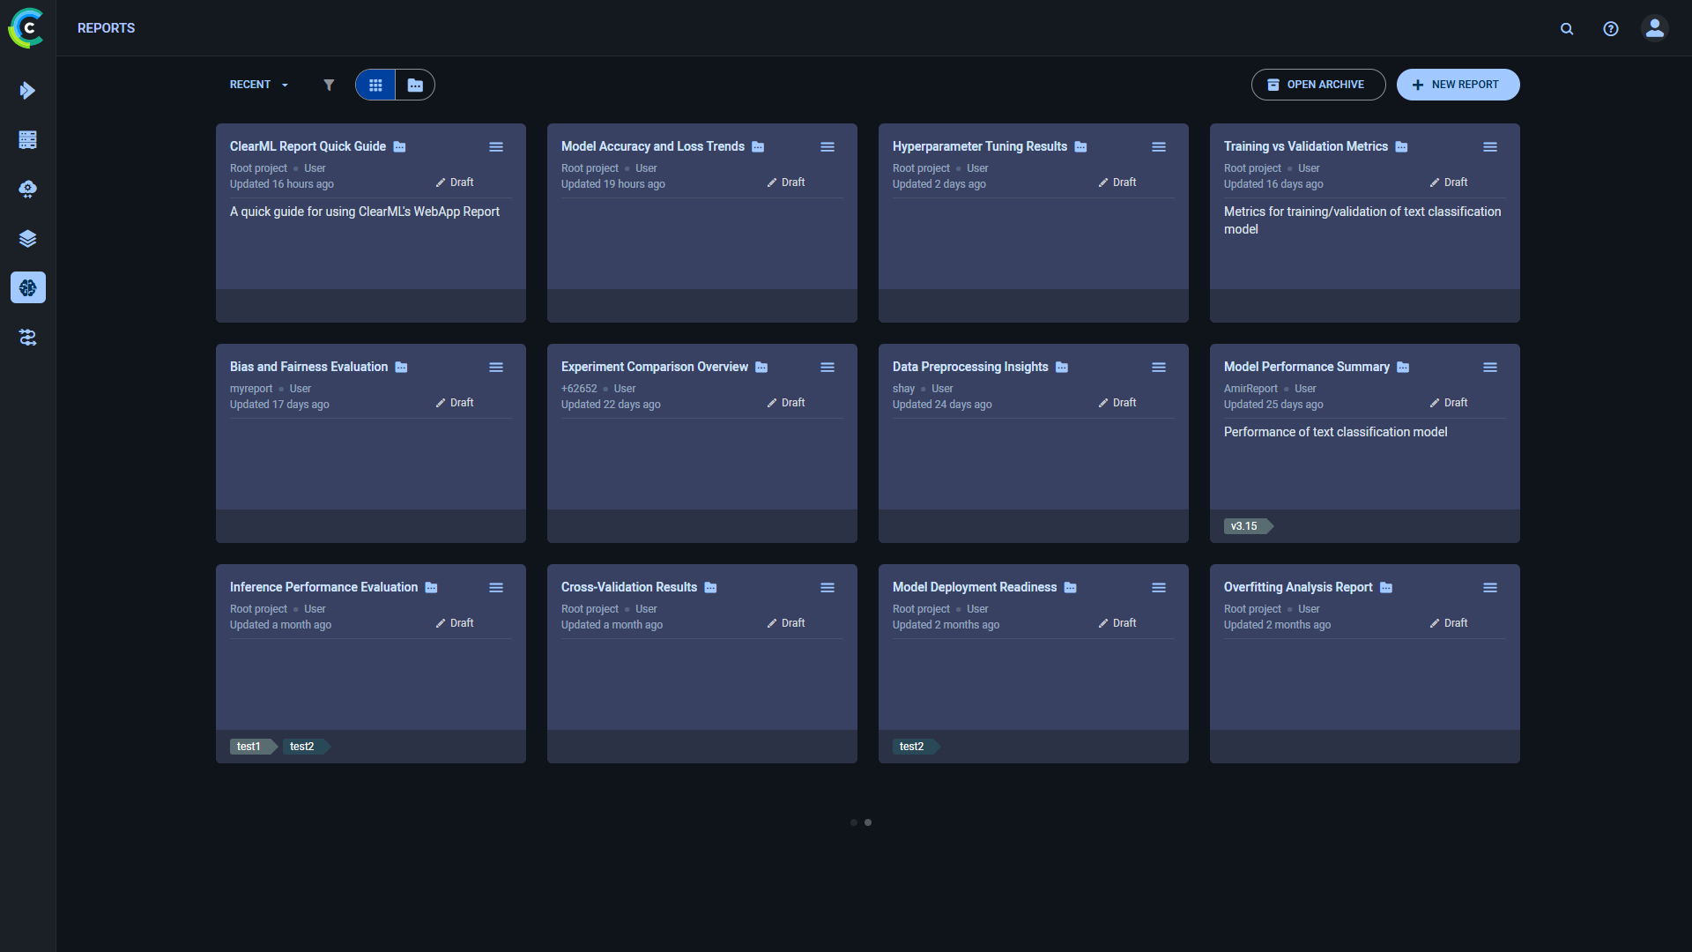Enable the tile grid view
Viewport: 1692px width, 952px height.
coord(375,85)
